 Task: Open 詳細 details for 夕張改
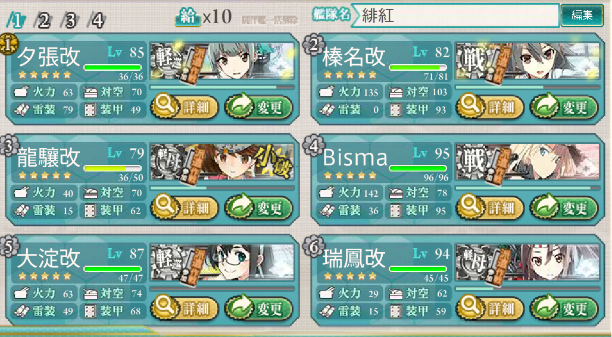click(184, 107)
